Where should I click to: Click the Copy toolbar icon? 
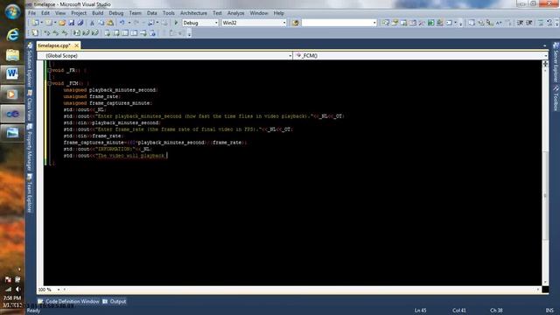pyautogui.click(x=101, y=23)
